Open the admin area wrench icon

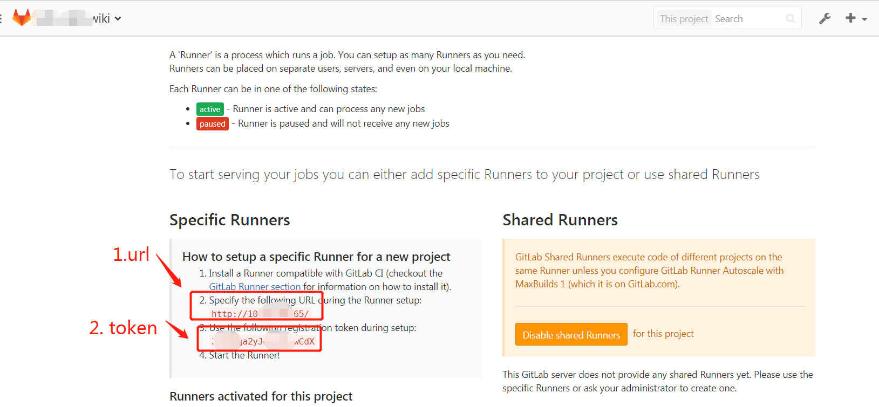pyautogui.click(x=825, y=19)
